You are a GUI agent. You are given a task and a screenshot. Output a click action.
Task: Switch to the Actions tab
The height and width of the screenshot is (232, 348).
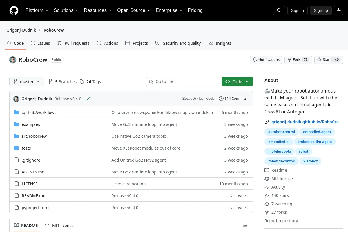(108, 43)
